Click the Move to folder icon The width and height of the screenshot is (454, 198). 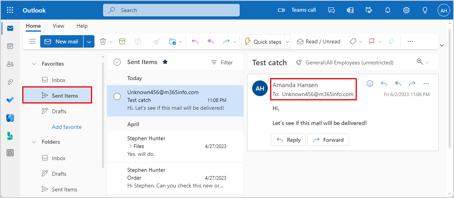click(x=173, y=41)
